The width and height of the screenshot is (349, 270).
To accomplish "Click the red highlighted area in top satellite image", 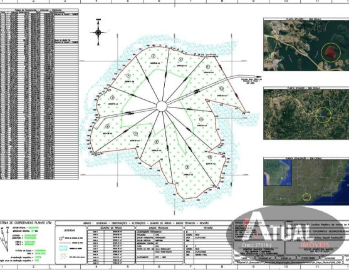I will [x=330, y=51].
